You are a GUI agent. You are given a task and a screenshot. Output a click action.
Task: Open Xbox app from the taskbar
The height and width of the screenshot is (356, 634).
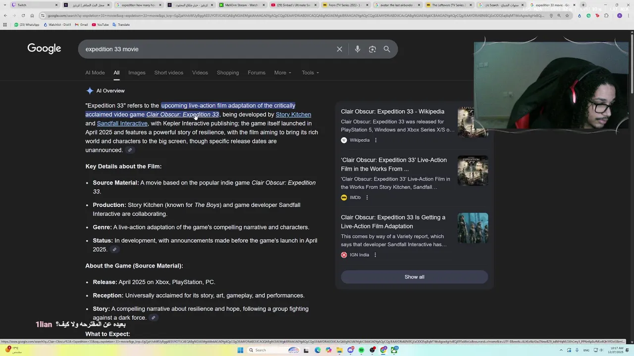[x=394, y=350]
